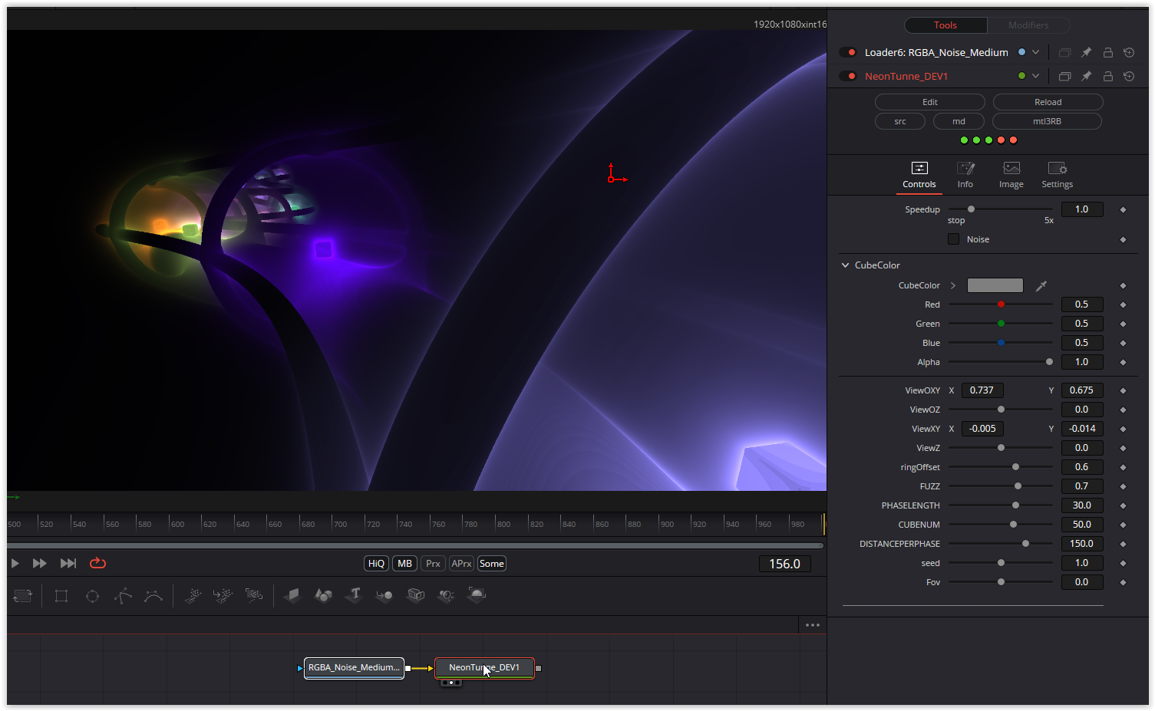Add a Merge 3D tool
Screen dimensions: 1155x711
[x=384, y=596]
